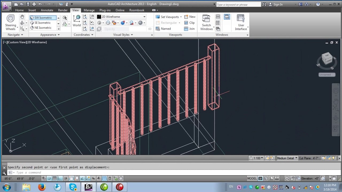This screenshot has width=342, height=192.
Task: Select the Orbit tool icon
Action: pos(22,23)
